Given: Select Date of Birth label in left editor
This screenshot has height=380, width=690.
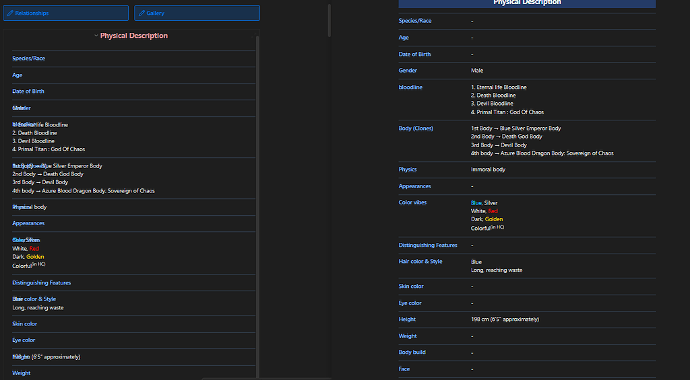Looking at the screenshot, I should [x=28, y=91].
